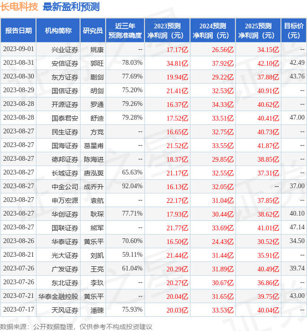Click the target price 43.76
Screen dimensions: 307x331
point(297,77)
